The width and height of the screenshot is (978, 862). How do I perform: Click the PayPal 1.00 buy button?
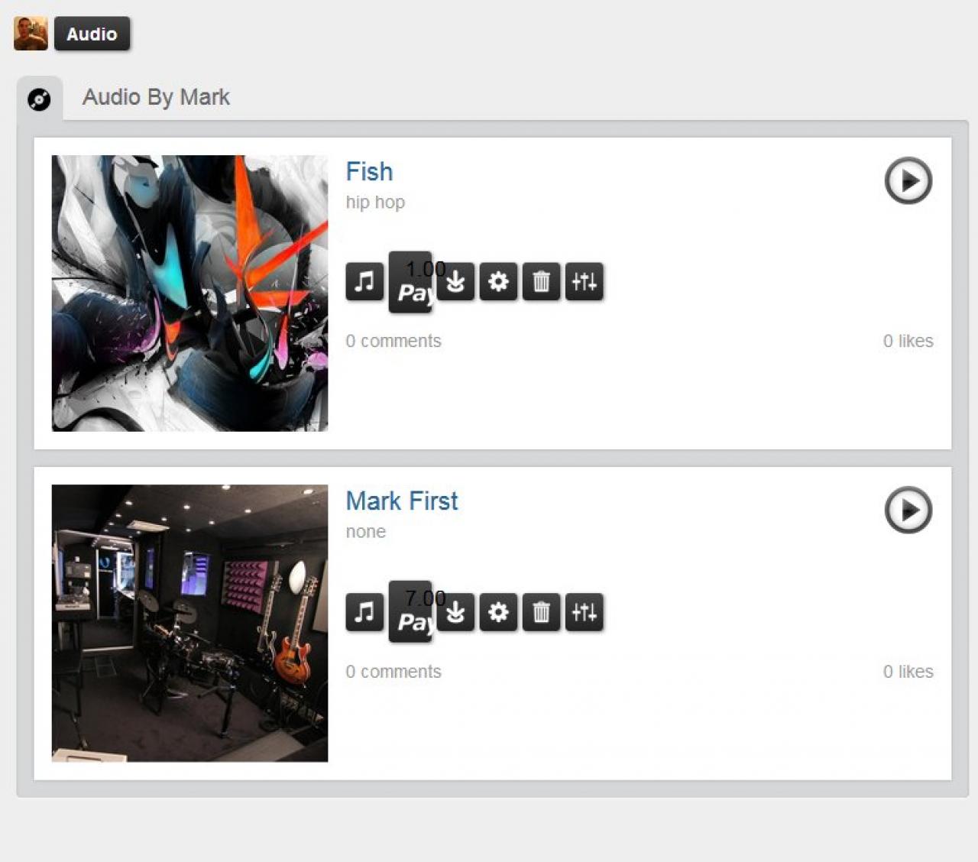(410, 282)
